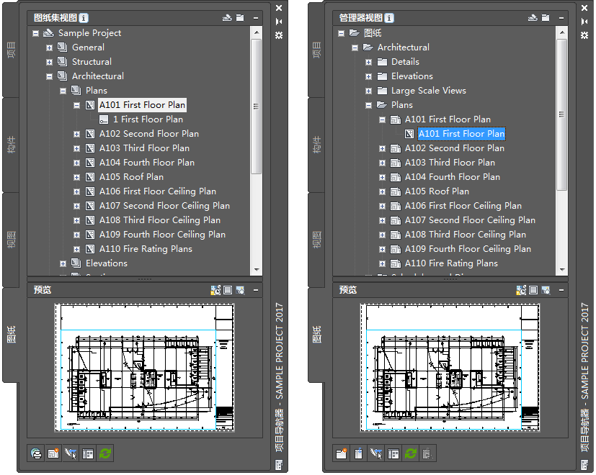
Task: Select A108 Third Floor Ceiling Plan in 图纸集视图
Action: [160, 220]
